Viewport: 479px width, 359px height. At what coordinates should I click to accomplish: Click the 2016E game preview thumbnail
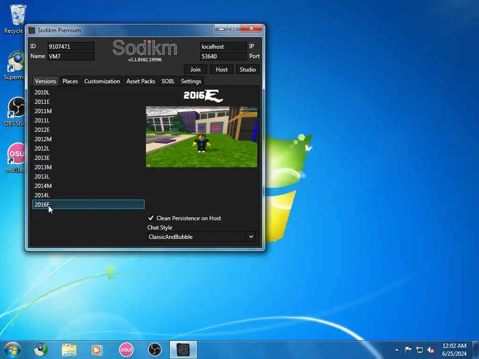(202, 137)
